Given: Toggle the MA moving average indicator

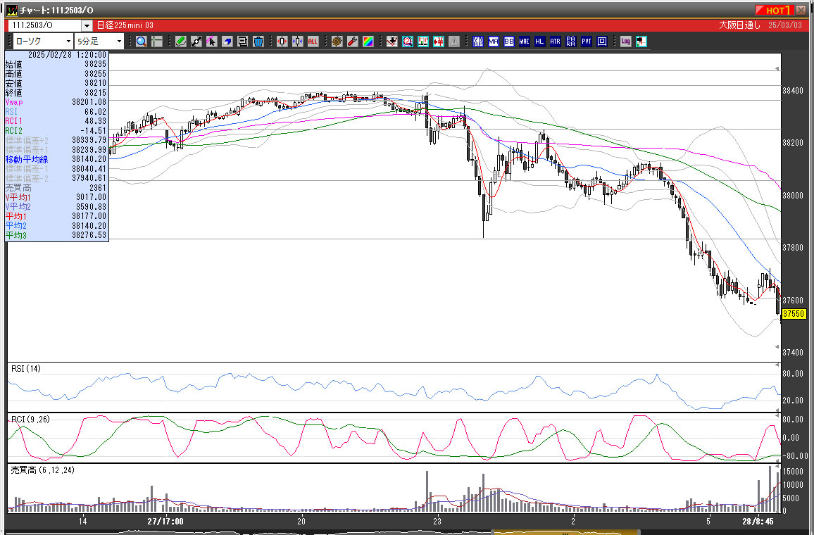Looking at the screenshot, I should pyautogui.click(x=494, y=42).
